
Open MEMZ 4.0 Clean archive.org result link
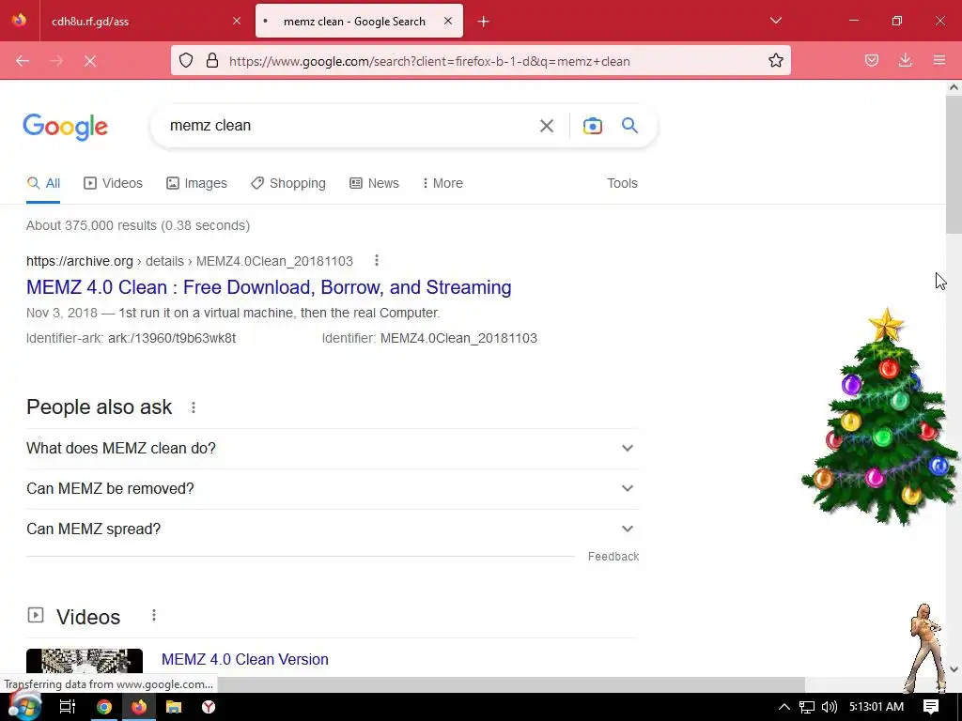click(269, 287)
